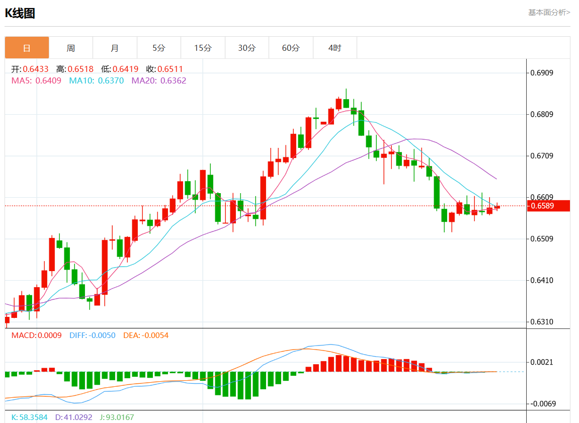
Task: Switch to the 4时 interval tab
Action: click(x=335, y=48)
